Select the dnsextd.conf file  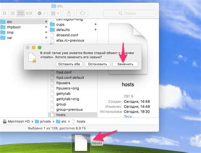pyautogui.click(x=73, y=35)
